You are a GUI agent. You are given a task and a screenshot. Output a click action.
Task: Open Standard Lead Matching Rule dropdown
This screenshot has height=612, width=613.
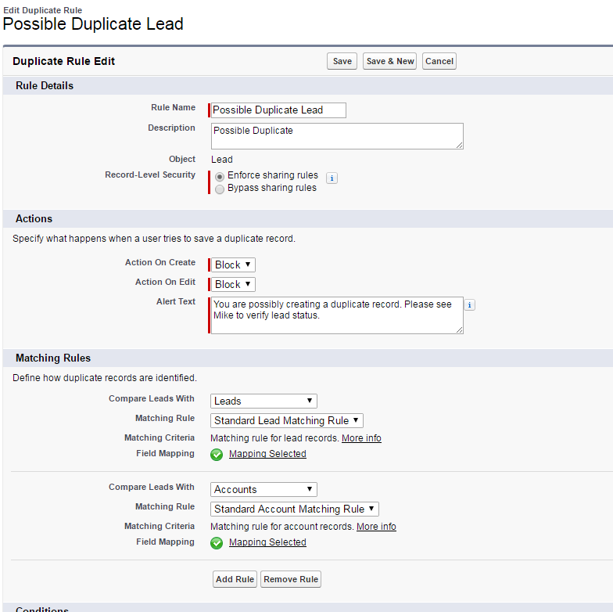coord(287,421)
